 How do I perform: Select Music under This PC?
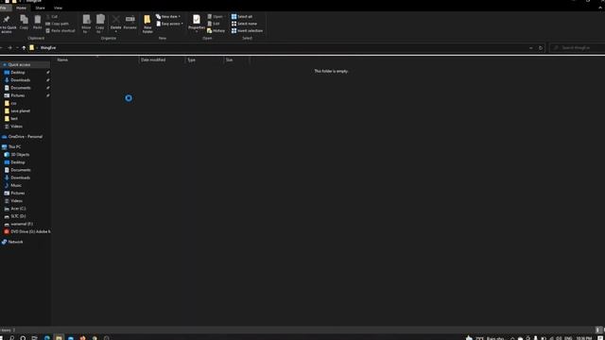[16, 185]
